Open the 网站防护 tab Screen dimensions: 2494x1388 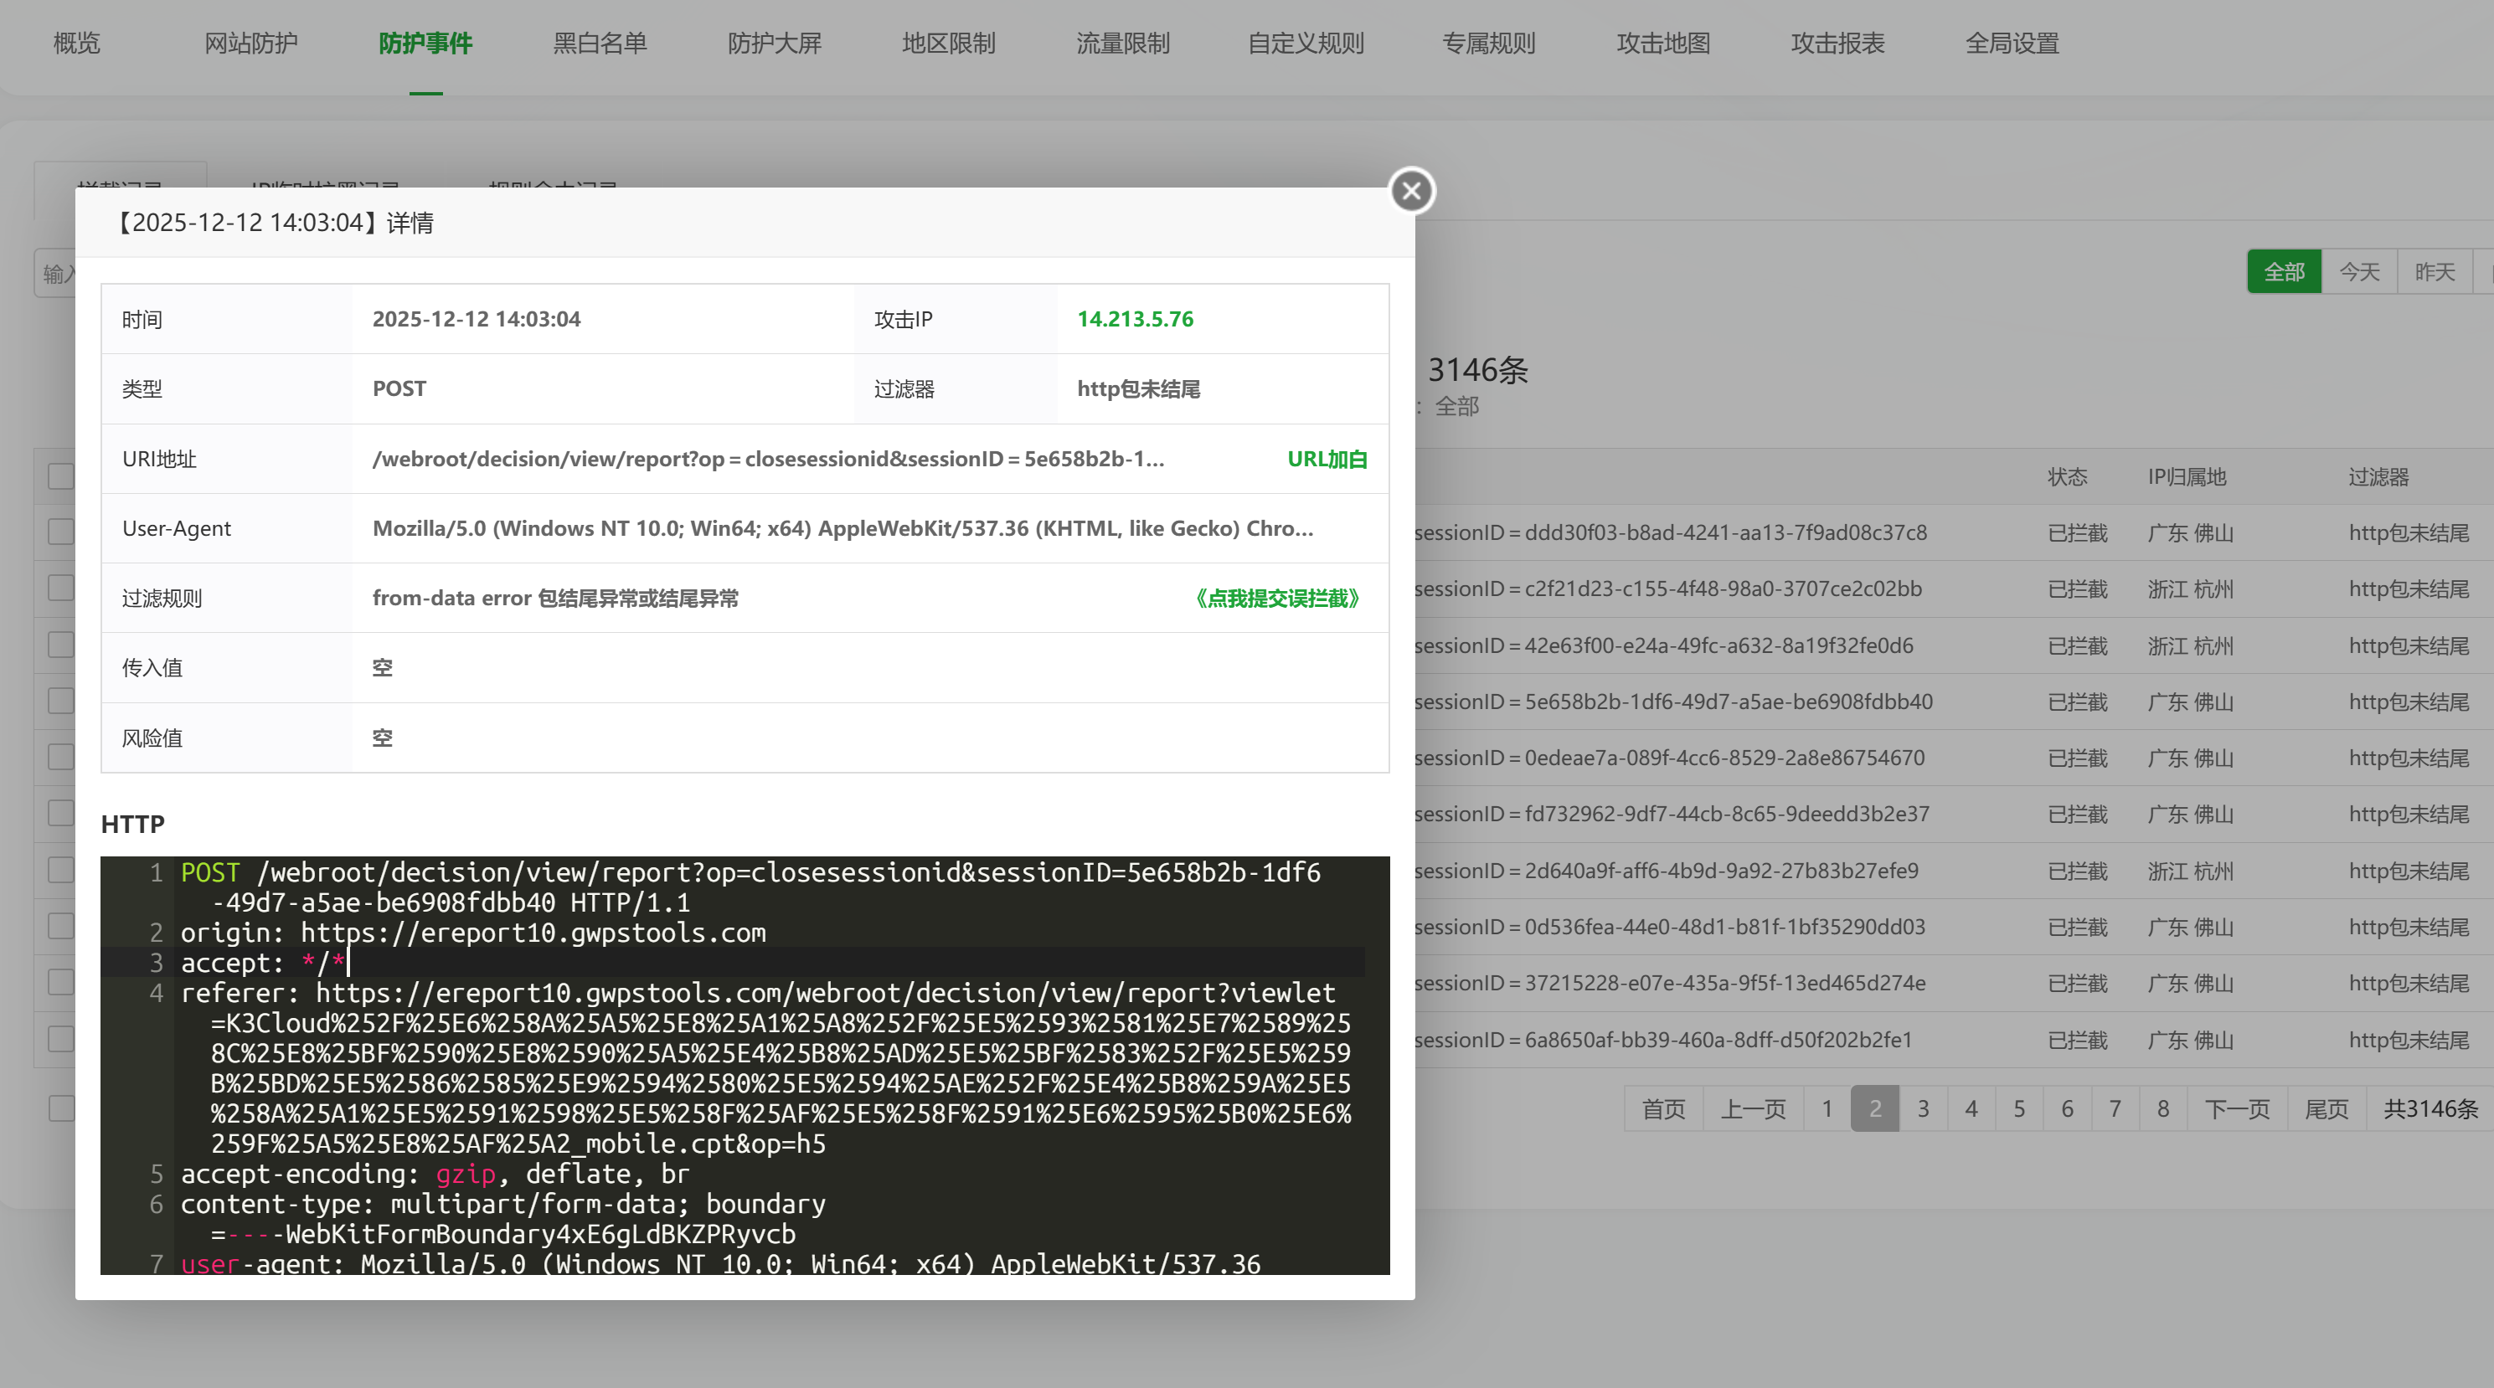click(250, 44)
